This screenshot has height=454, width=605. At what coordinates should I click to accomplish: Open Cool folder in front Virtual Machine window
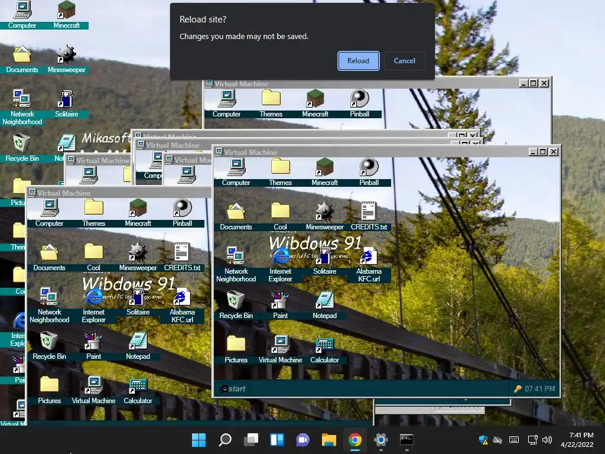pos(280,216)
